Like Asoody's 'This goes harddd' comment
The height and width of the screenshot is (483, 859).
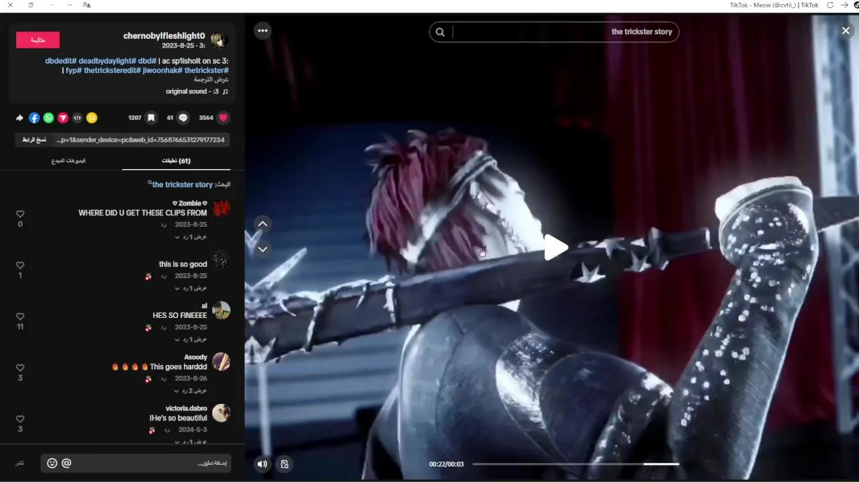coord(20,368)
